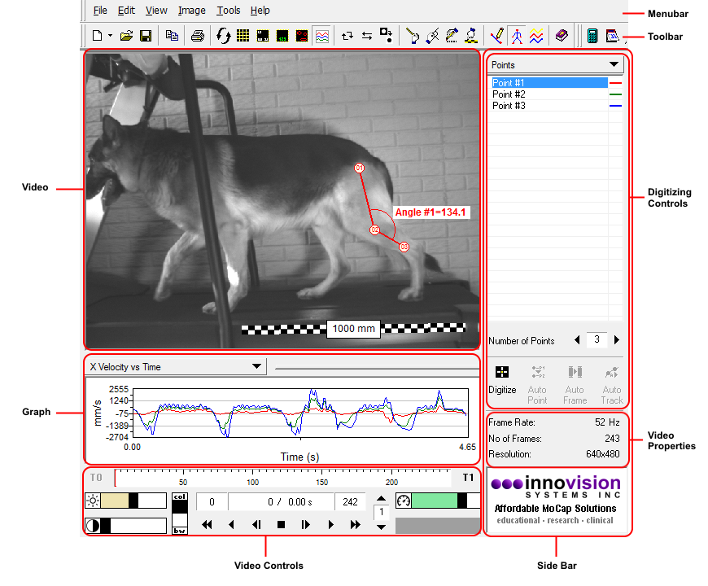The height and width of the screenshot is (586, 708).
Task: Expand the X Velocity vs Time dropdown
Action: click(257, 367)
